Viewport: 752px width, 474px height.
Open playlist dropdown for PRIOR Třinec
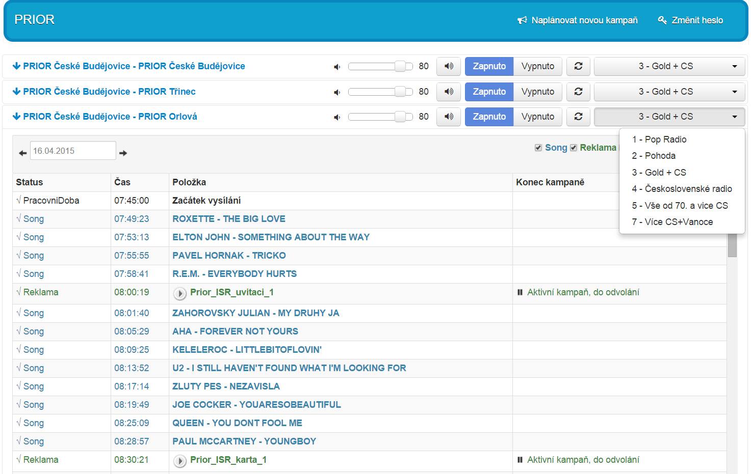tap(669, 92)
